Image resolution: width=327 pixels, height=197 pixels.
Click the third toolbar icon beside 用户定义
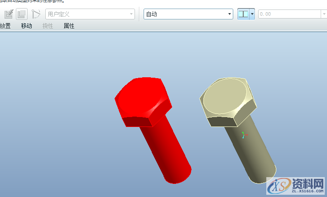click(36, 14)
